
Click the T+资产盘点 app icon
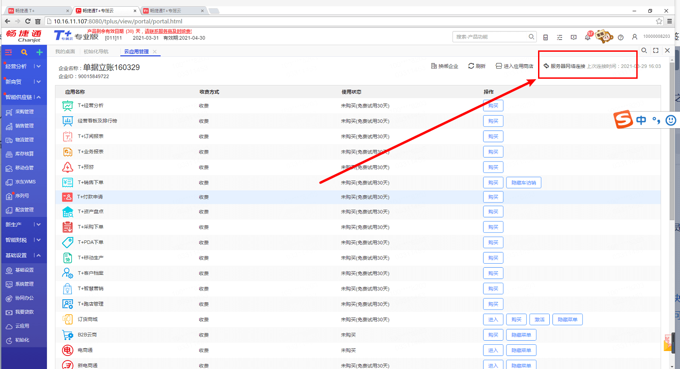(68, 211)
